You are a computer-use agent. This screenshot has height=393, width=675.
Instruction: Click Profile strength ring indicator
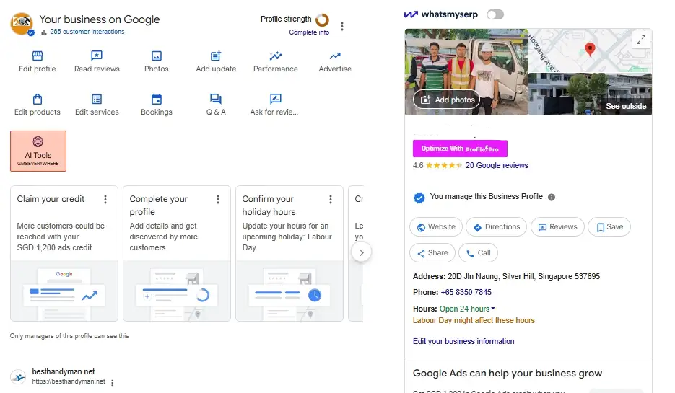pyautogui.click(x=322, y=19)
